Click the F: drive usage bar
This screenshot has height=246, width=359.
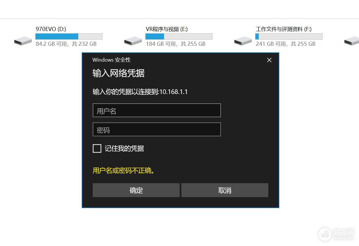click(289, 36)
